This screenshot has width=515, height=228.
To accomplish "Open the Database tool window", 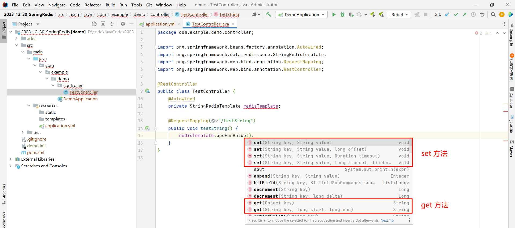I will [512, 97].
